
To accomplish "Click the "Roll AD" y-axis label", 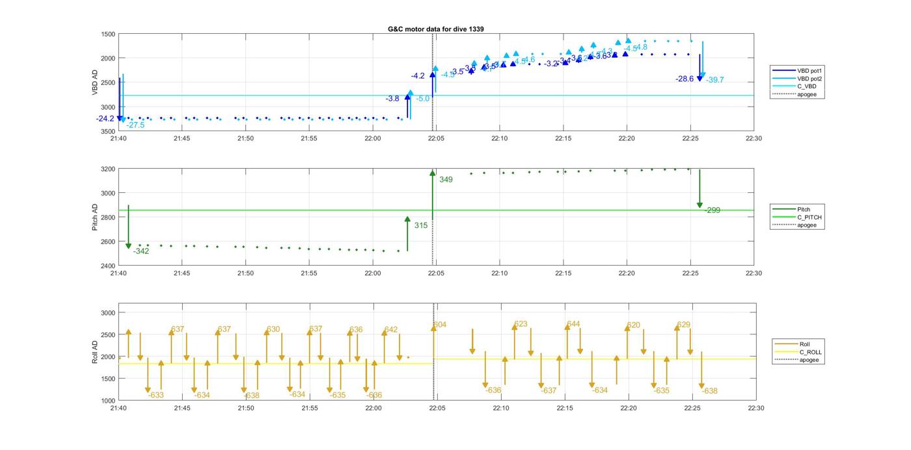I will (x=94, y=351).
